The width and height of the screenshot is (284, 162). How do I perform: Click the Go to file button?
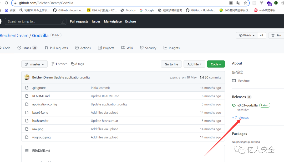171,64
